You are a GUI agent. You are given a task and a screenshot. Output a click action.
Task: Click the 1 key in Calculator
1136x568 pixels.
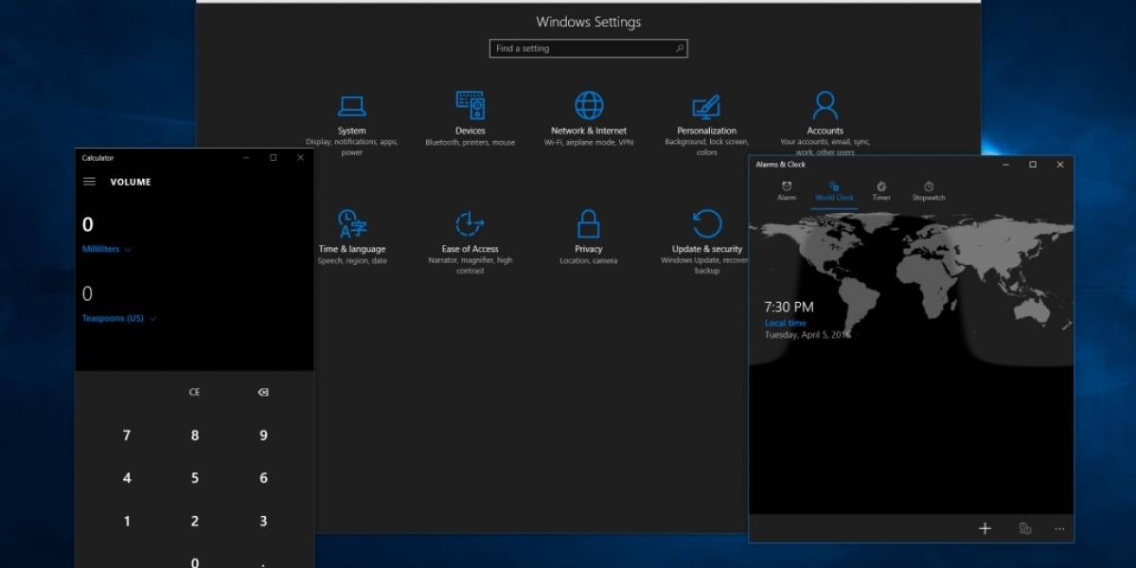127,521
